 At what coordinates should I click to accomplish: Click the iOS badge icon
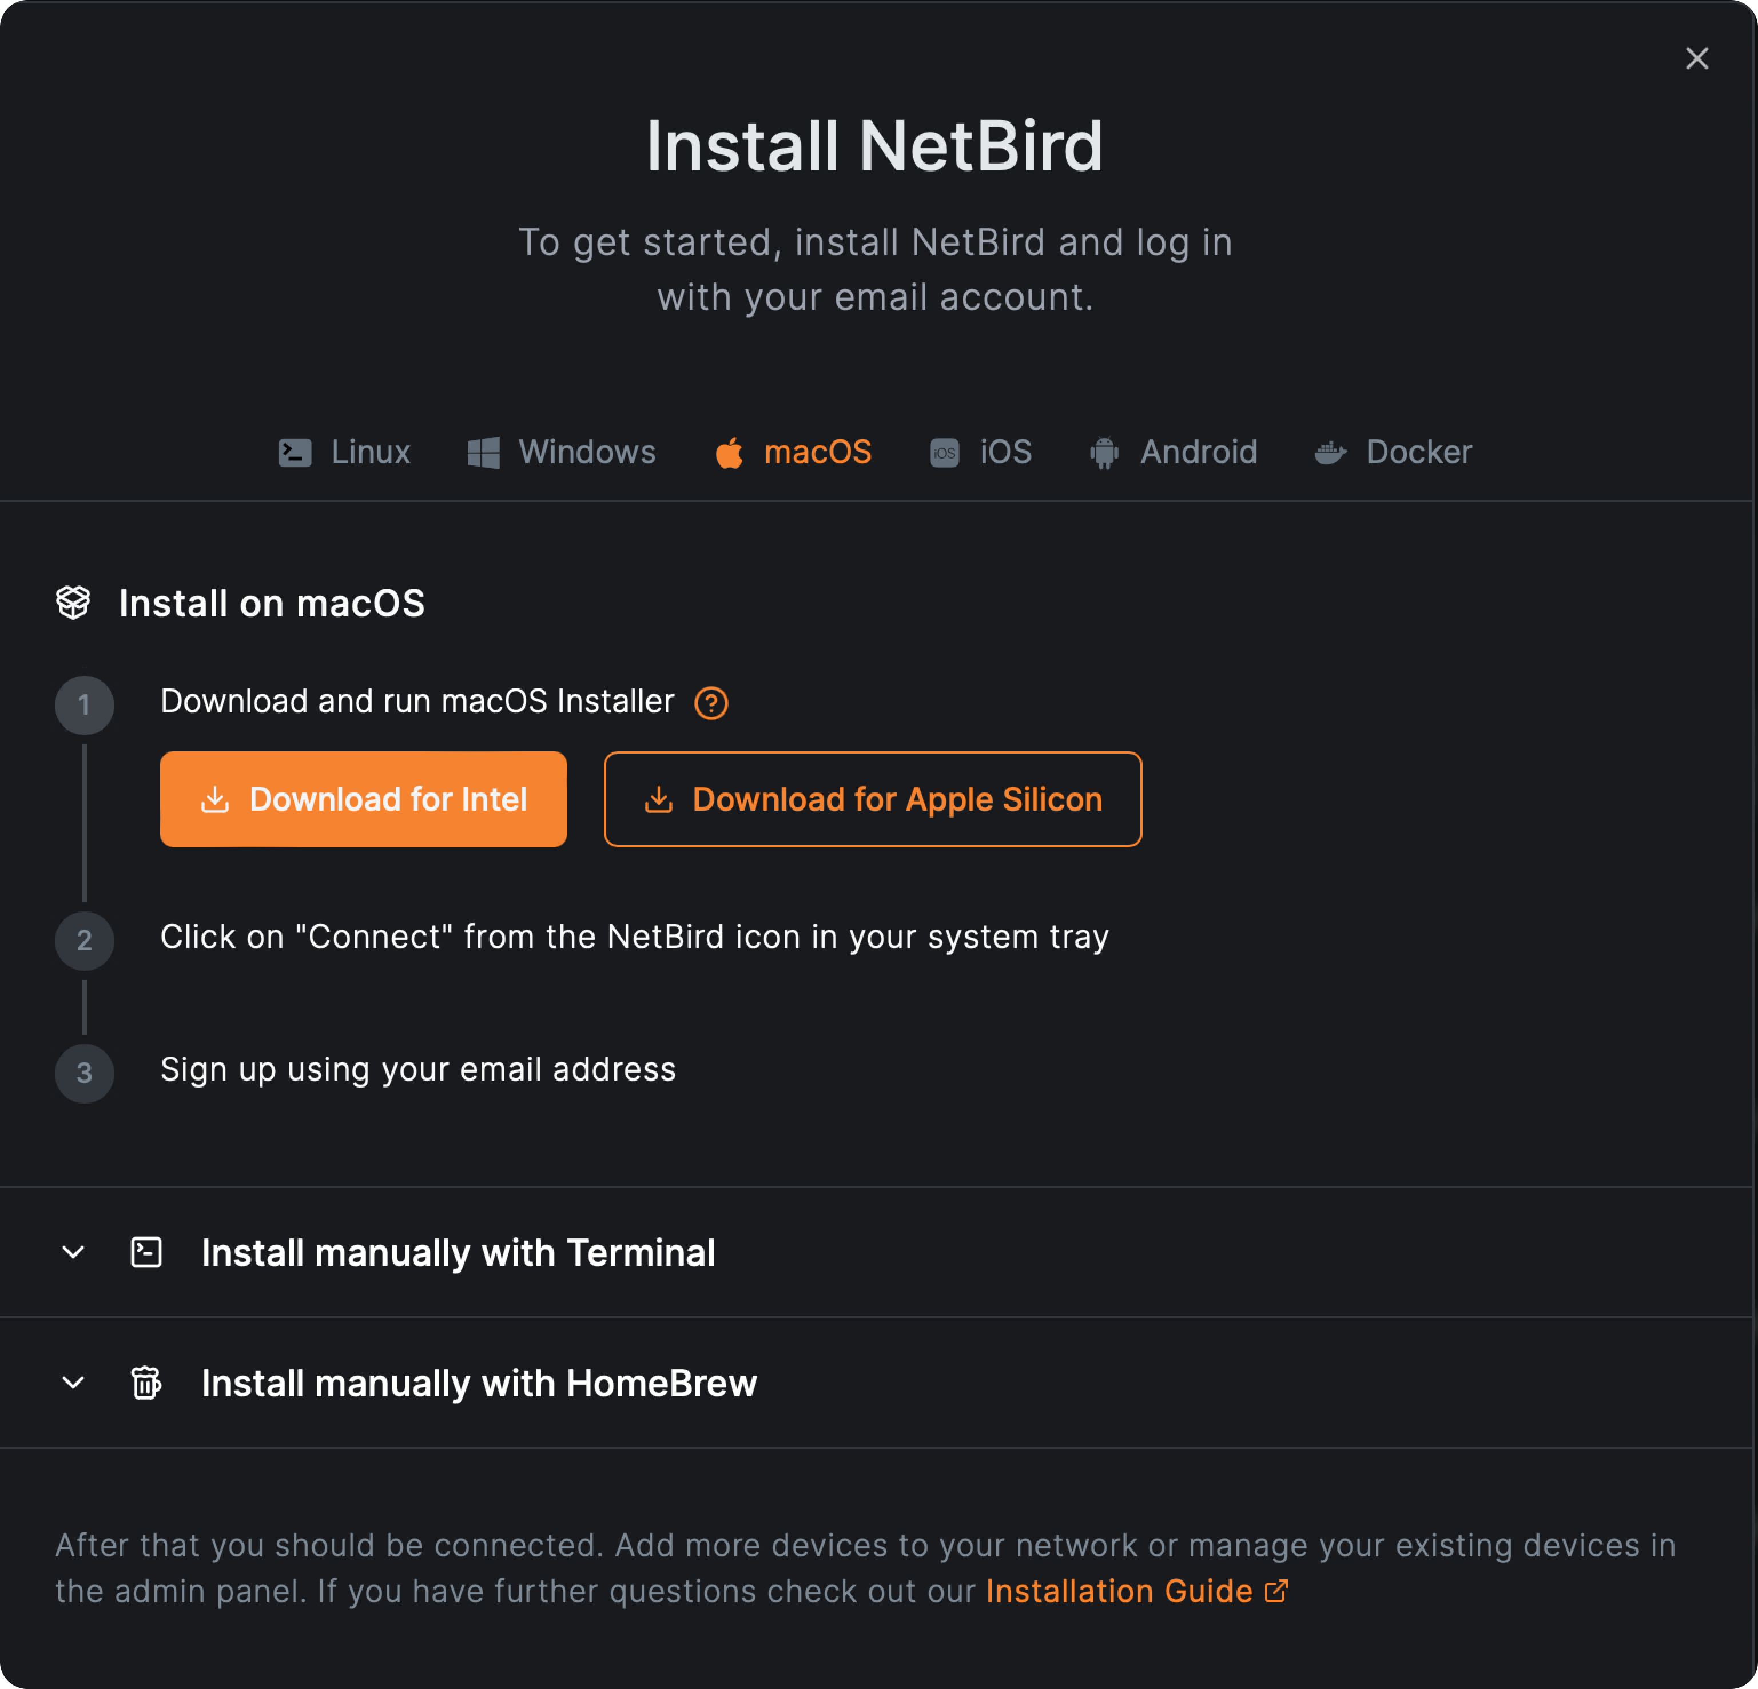coord(944,453)
